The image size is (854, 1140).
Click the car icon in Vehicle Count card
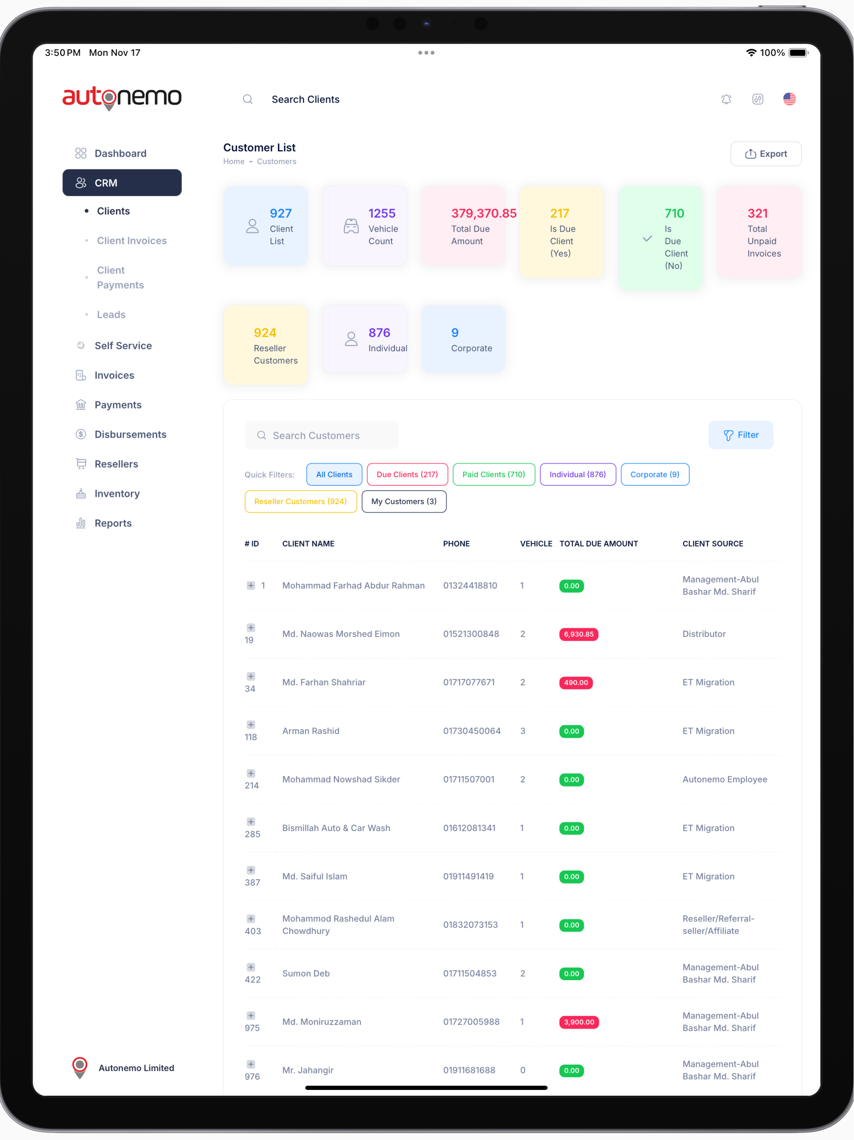point(351,226)
